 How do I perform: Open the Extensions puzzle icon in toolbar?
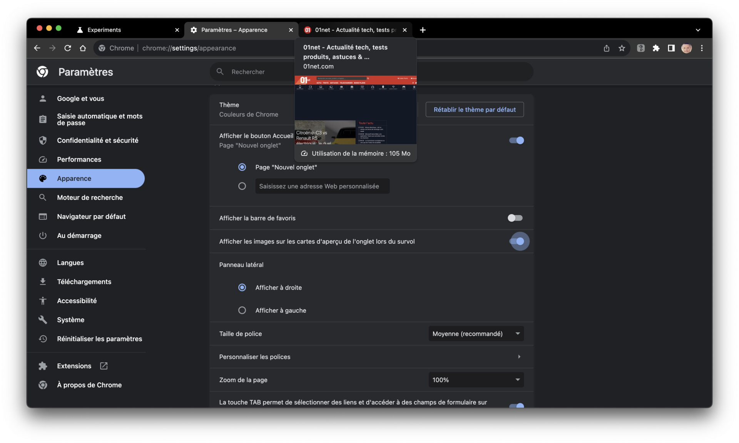click(656, 48)
